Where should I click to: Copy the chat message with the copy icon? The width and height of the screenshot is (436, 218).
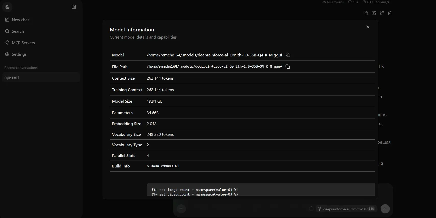coord(366,13)
